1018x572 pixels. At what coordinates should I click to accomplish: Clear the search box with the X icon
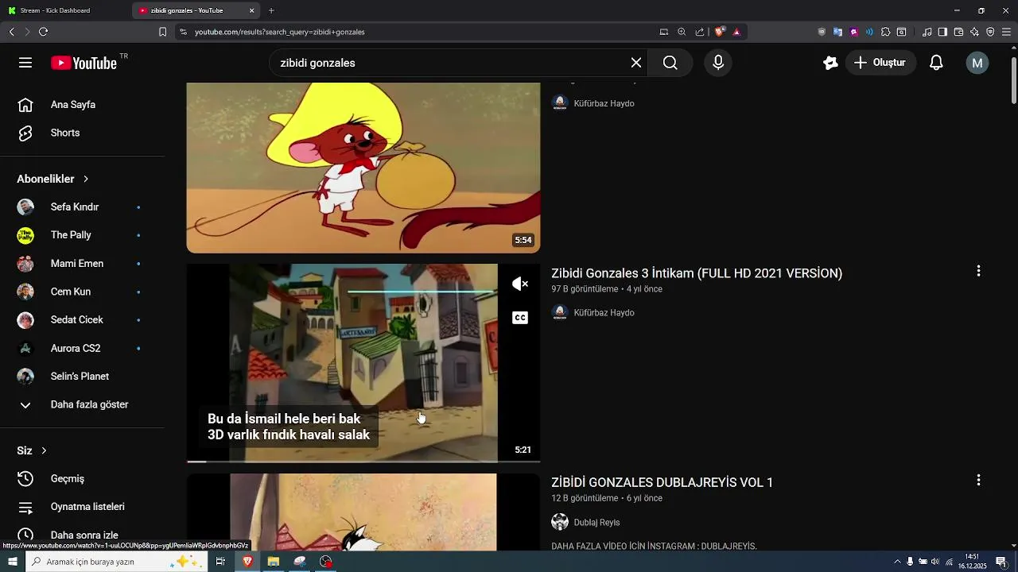coord(636,63)
